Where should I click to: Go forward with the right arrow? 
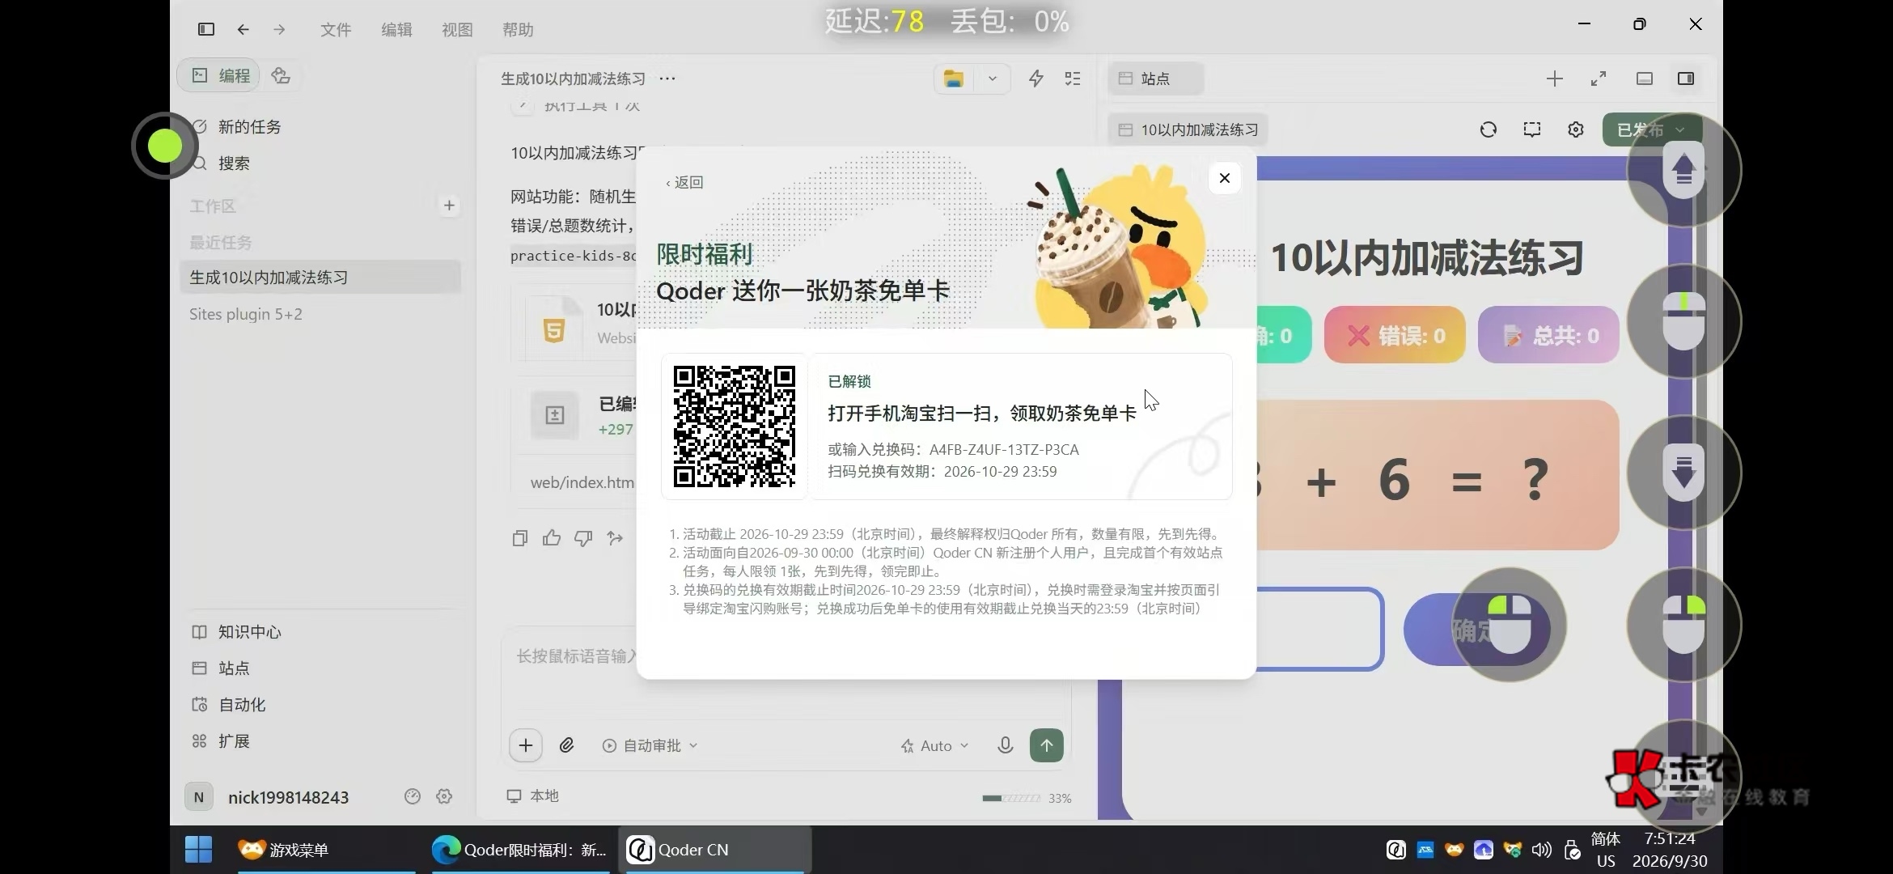point(279,29)
